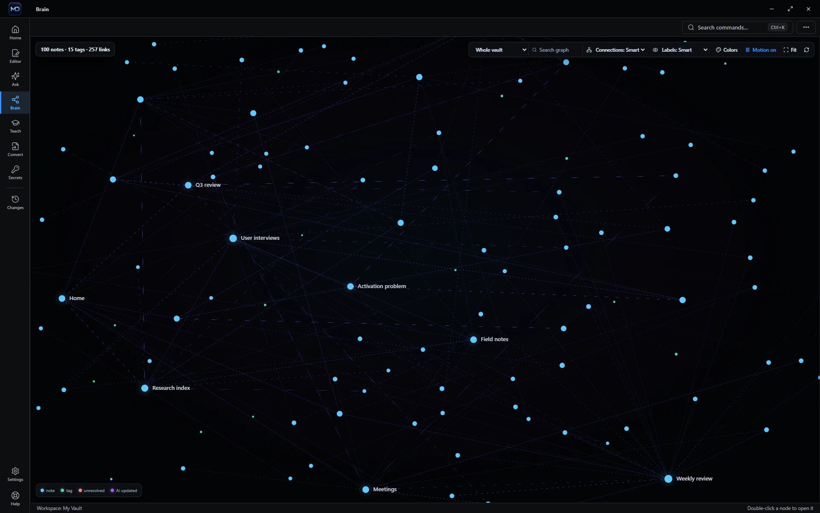
Task: Click the Brain title in the header
Action: 42,9
